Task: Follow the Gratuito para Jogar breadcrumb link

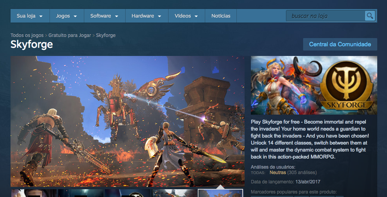Action: [x=70, y=35]
